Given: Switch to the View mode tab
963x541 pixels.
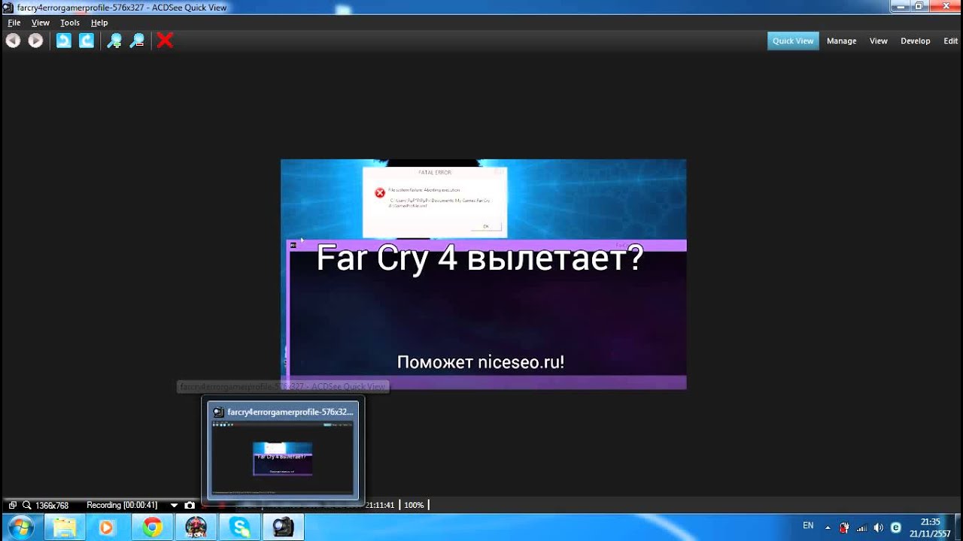Looking at the screenshot, I should [879, 41].
